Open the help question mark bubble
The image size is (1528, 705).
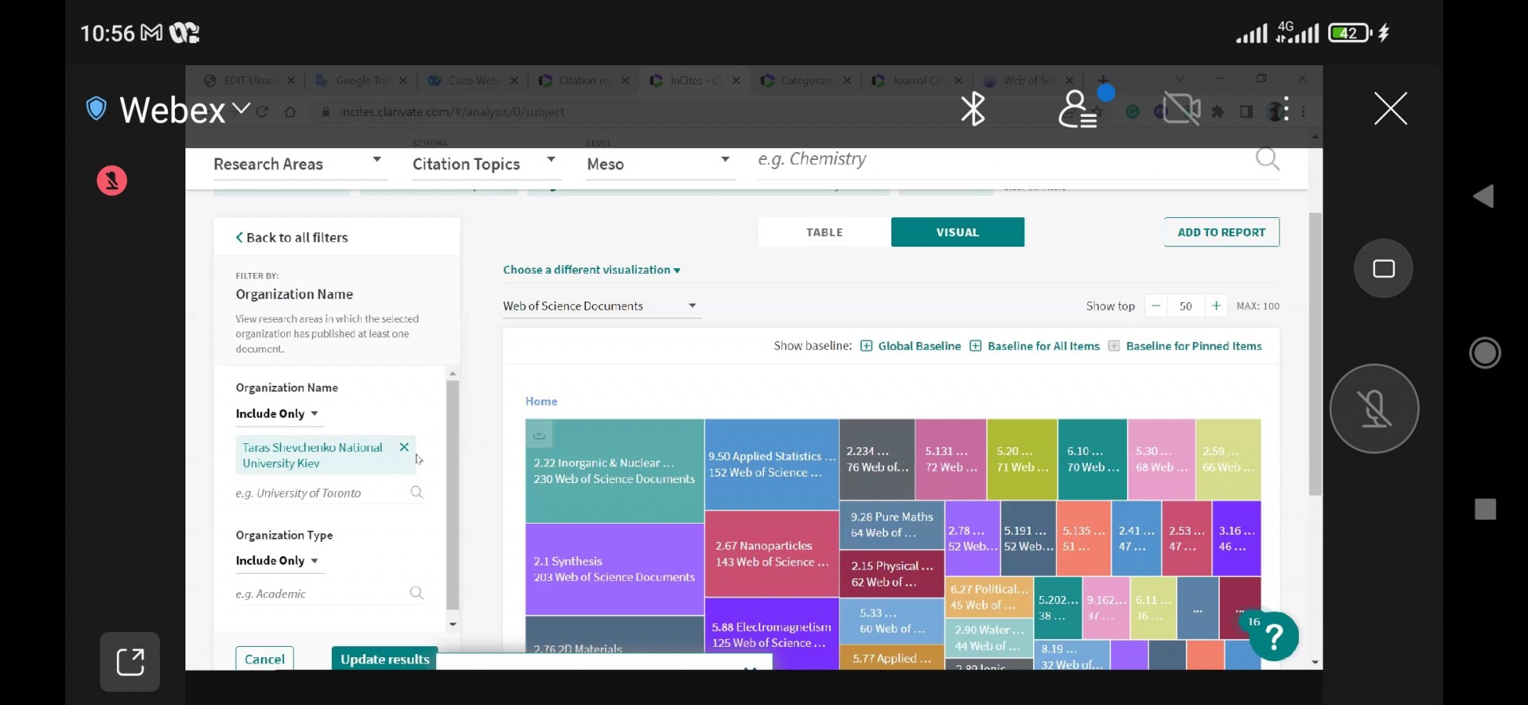coord(1273,636)
